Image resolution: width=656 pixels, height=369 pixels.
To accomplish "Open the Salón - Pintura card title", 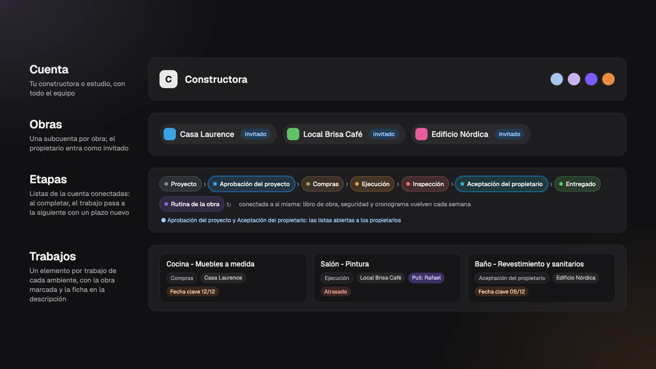I will [x=345, y=264].
